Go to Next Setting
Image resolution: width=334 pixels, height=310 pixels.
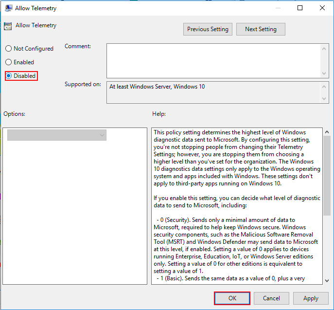(261, 29)
